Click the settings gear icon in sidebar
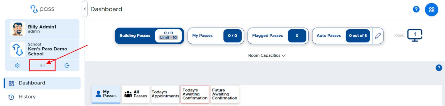The width and height of the screenshot is (445, 106). click(x=17, y=66)
